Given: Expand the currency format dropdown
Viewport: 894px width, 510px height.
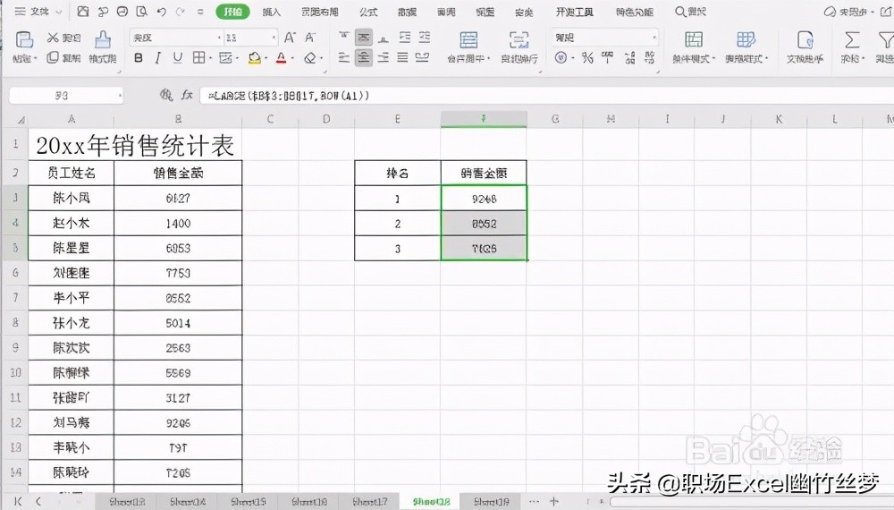Looking at the screenshot, I should point(572,58).
